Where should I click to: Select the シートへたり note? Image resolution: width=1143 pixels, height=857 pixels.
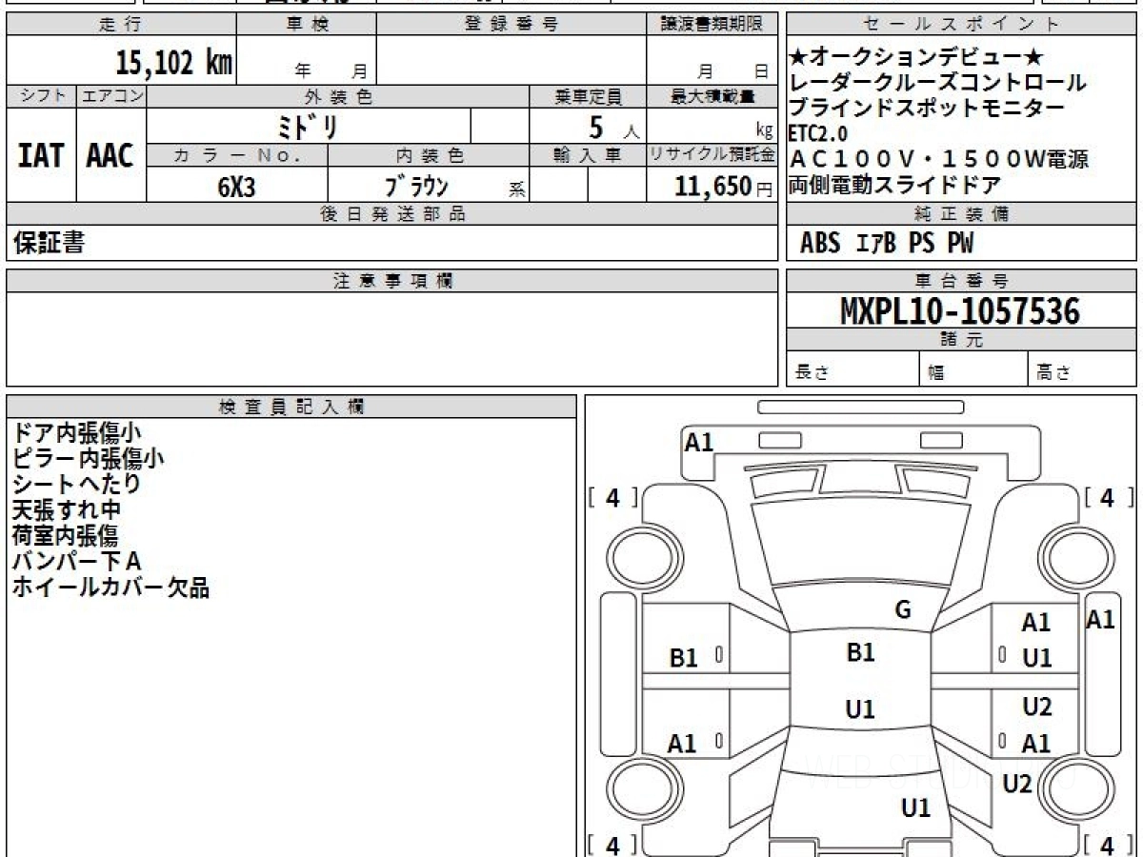[77, 485]
